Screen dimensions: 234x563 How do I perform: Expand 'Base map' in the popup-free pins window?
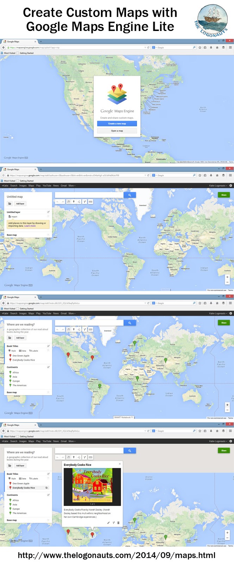coord(48,392)
